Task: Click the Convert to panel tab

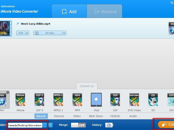Action: (x=87, y=86)
